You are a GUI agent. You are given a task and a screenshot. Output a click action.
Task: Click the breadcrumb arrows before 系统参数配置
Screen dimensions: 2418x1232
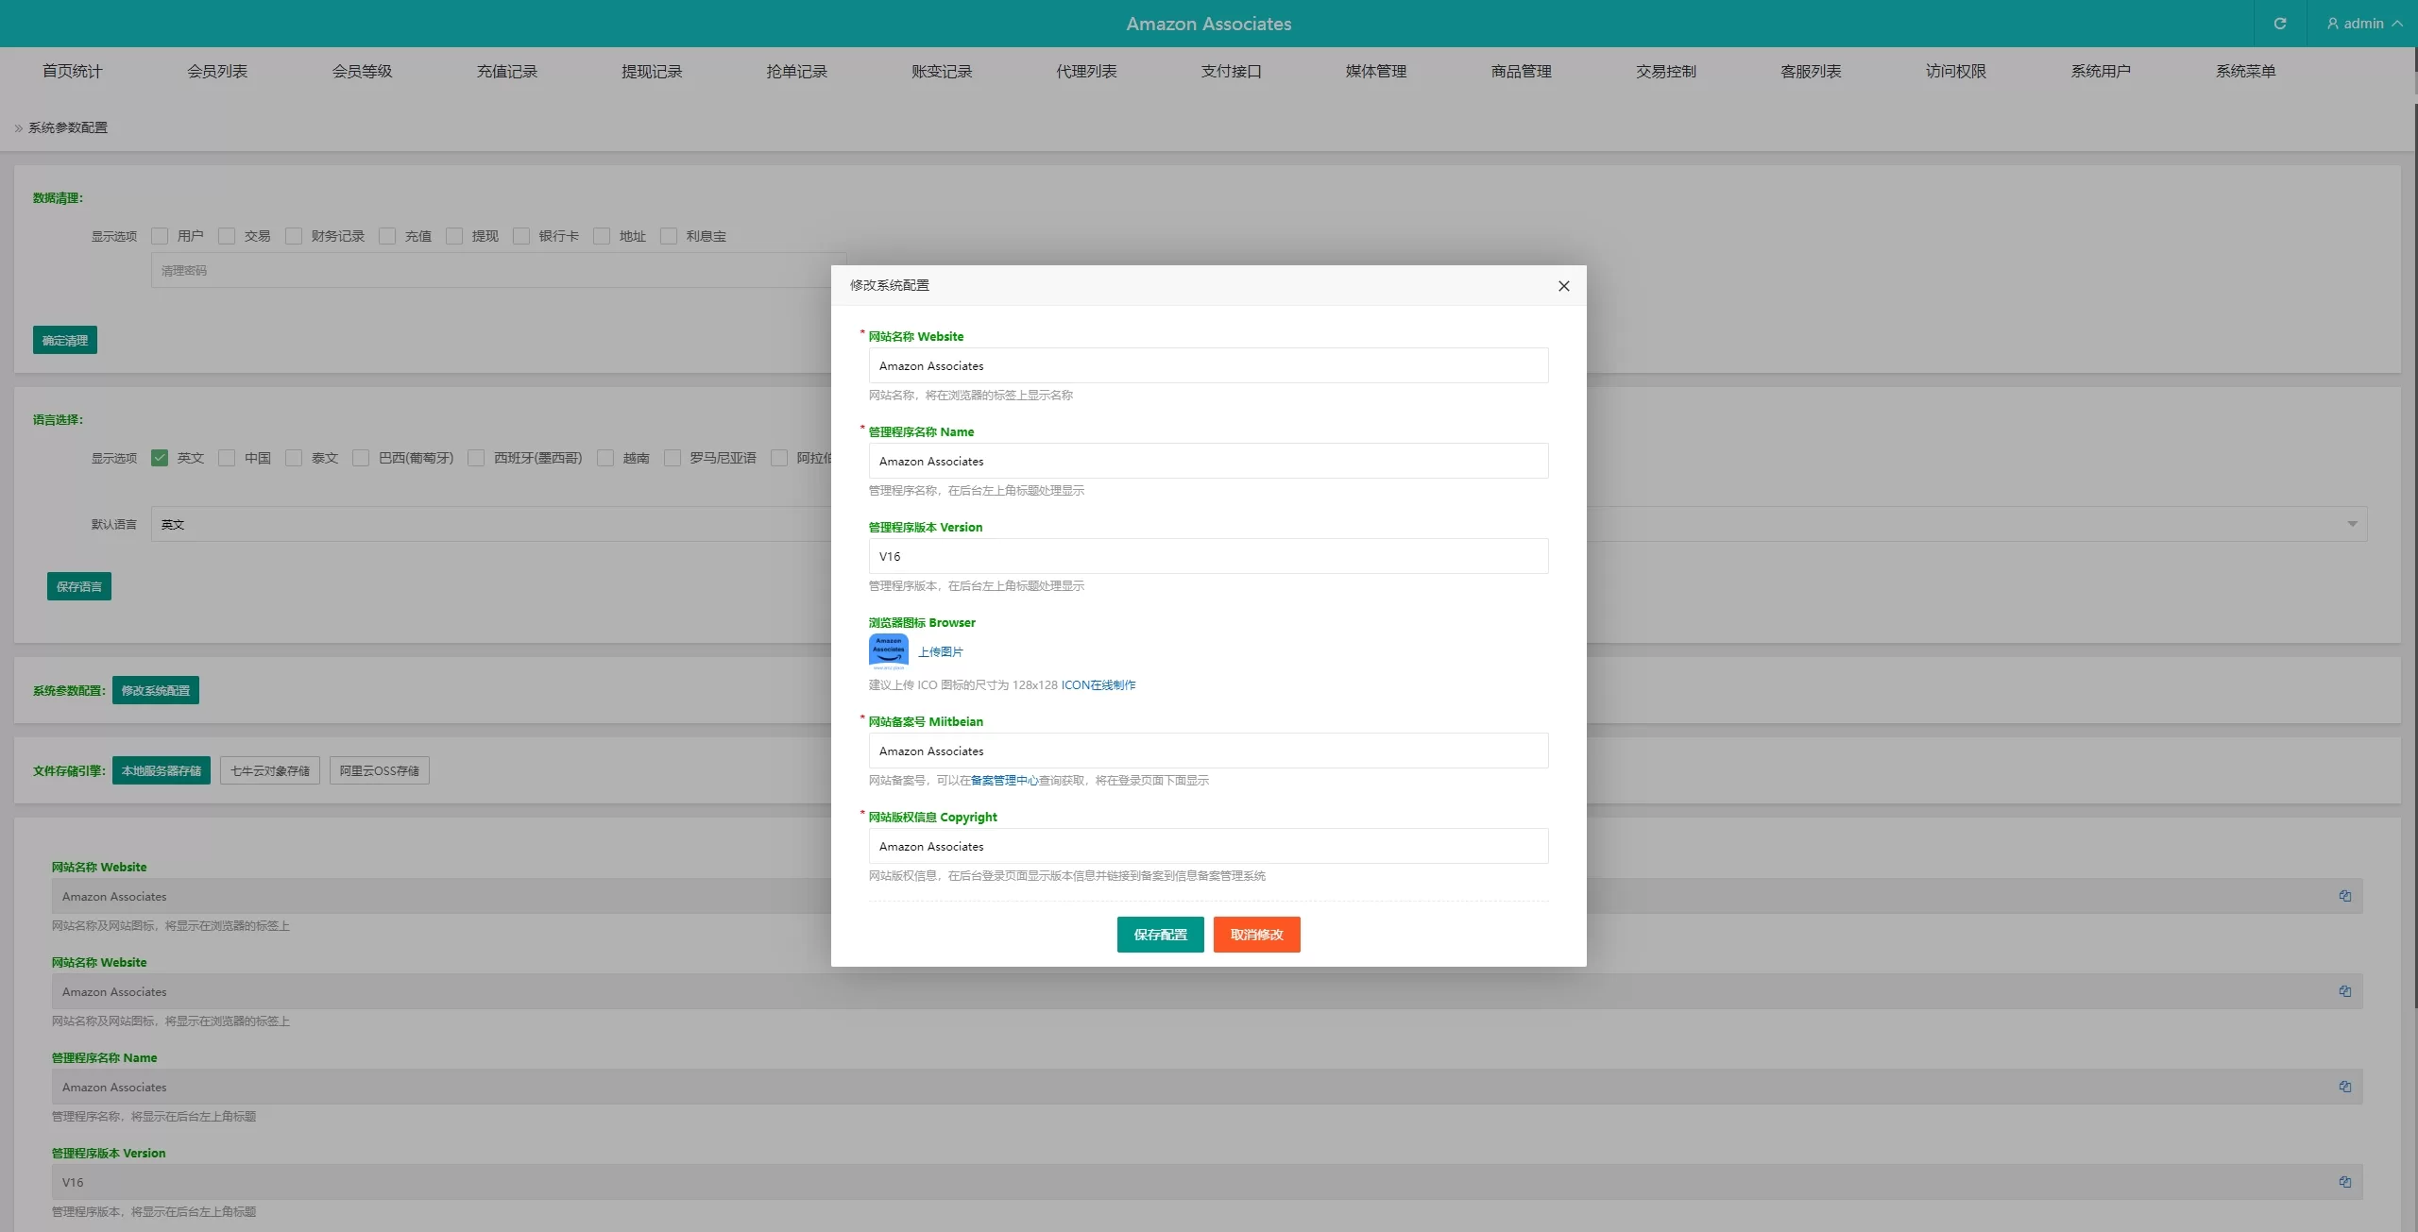pos(18,128)
